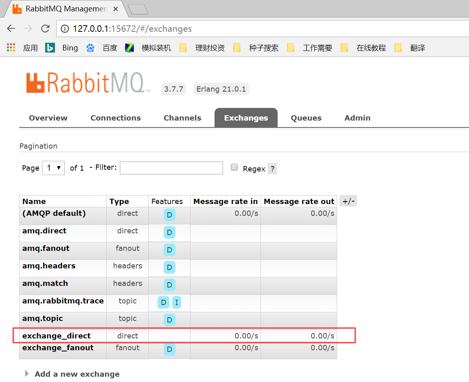
Task: Open the Bing bookmark
Action: 62,48
